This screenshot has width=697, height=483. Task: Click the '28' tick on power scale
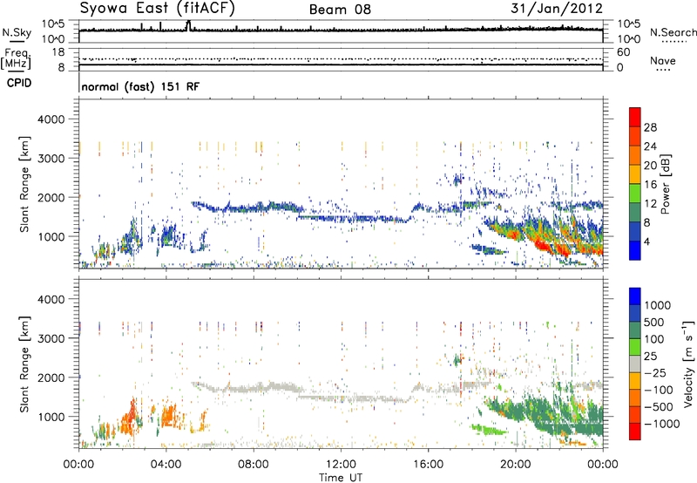[650, 127]
